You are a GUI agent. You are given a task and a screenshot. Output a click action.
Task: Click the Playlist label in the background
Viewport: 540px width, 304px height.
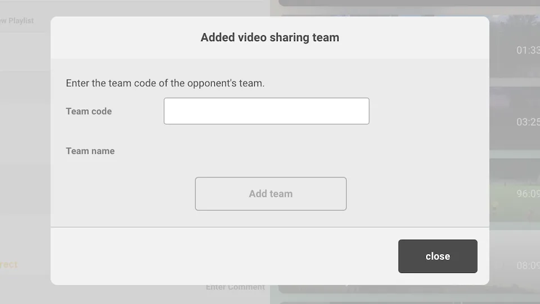(x=17, y=21)
